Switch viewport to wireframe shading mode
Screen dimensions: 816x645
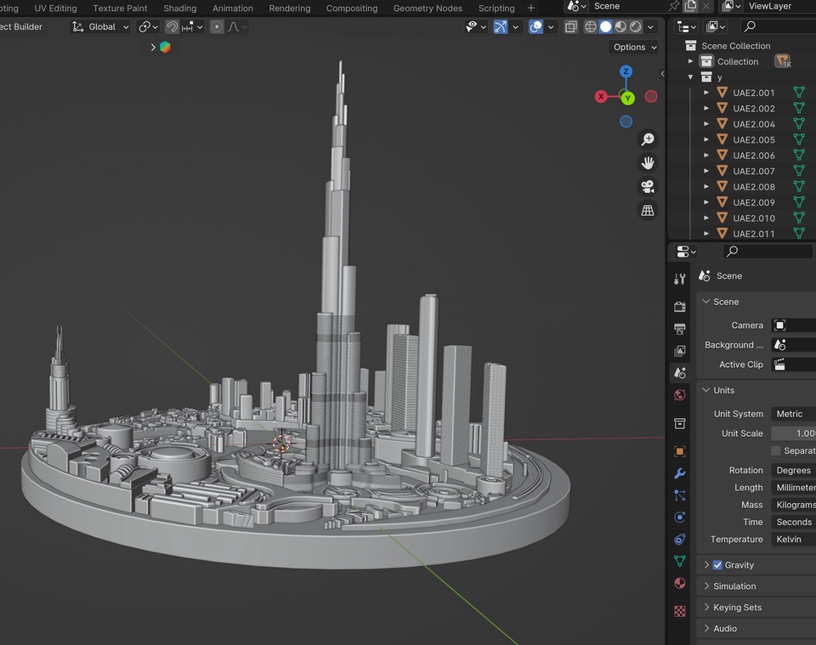click(590, 26)
